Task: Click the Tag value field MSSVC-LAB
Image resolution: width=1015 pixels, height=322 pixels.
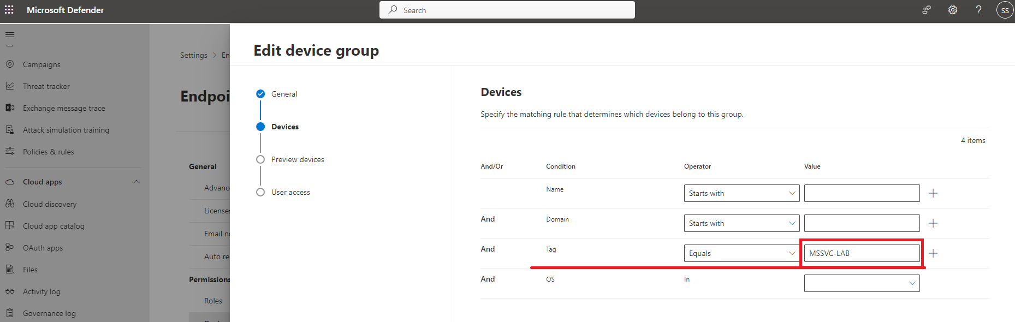Action: [862, 253]
